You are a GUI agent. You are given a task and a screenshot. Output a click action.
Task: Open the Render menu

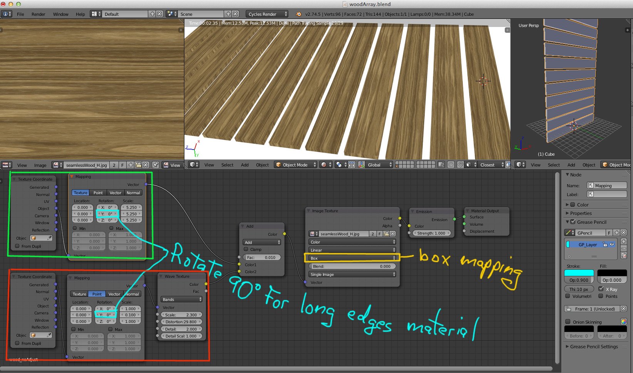click(x=38, y=14)
